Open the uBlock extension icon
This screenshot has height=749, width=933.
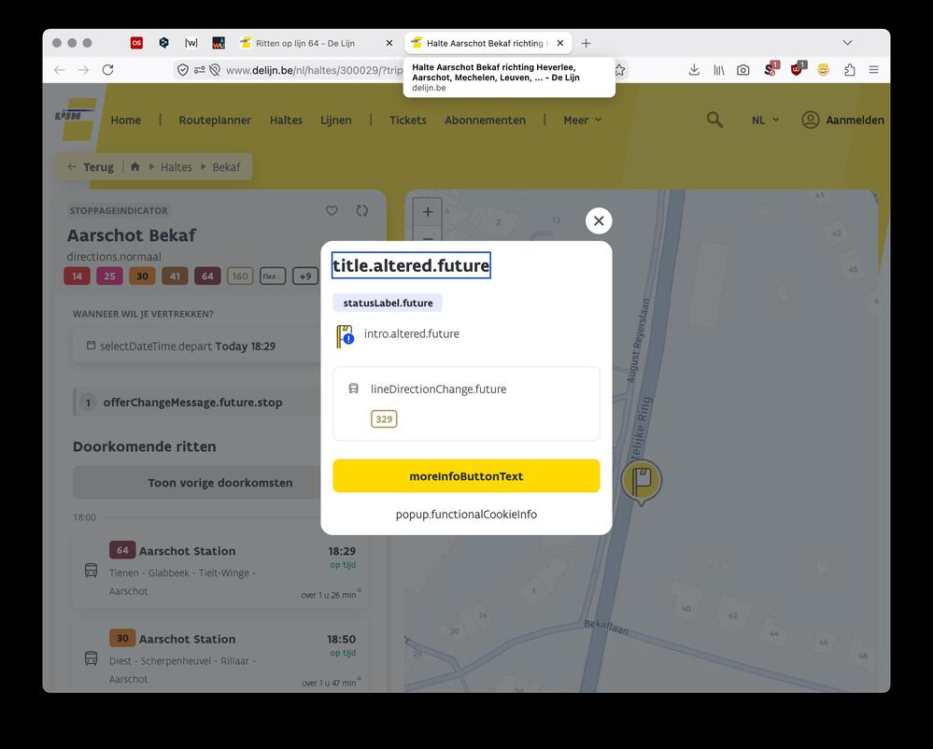797,69
